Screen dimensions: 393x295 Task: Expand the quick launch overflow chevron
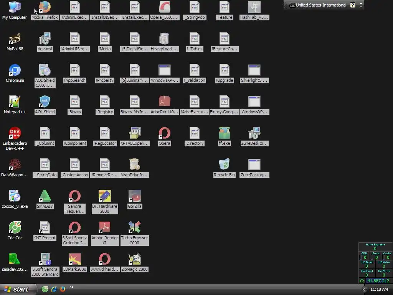[72, 287]
